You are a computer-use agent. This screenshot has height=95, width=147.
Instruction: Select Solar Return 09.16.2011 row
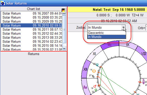click(32, 29)
